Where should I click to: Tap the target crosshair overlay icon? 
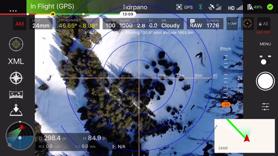click(x=16, y=44)
